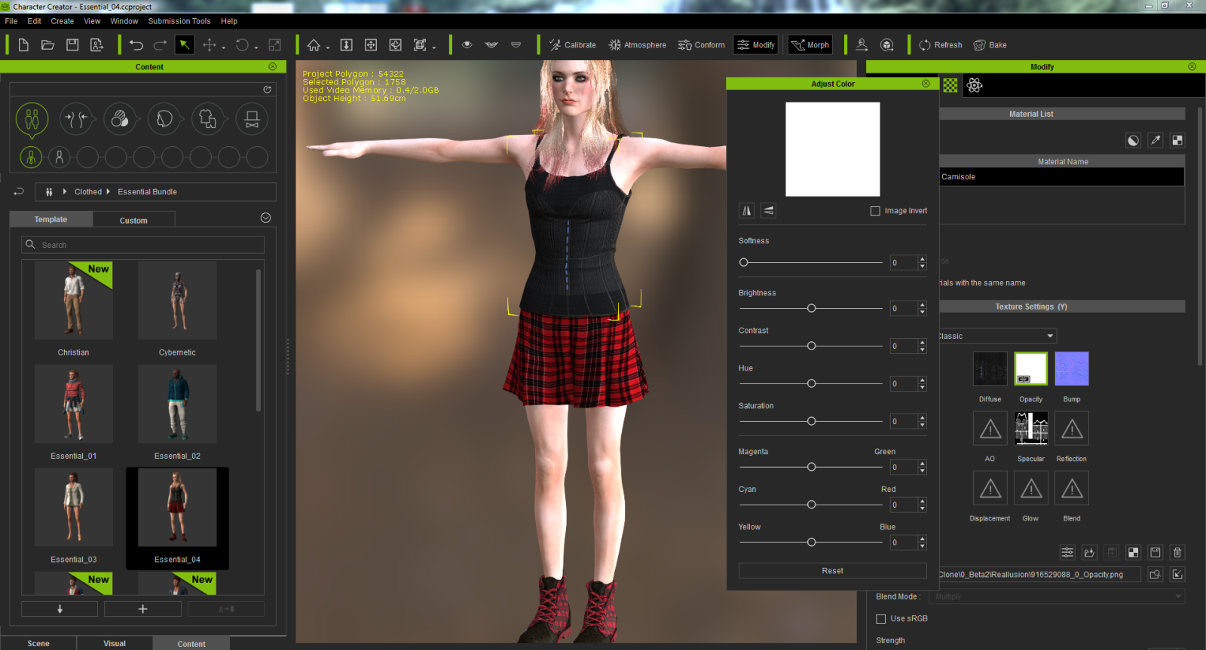Enable the Image Invert checkbox
The image size is (1206, 650).
(875, 211)
